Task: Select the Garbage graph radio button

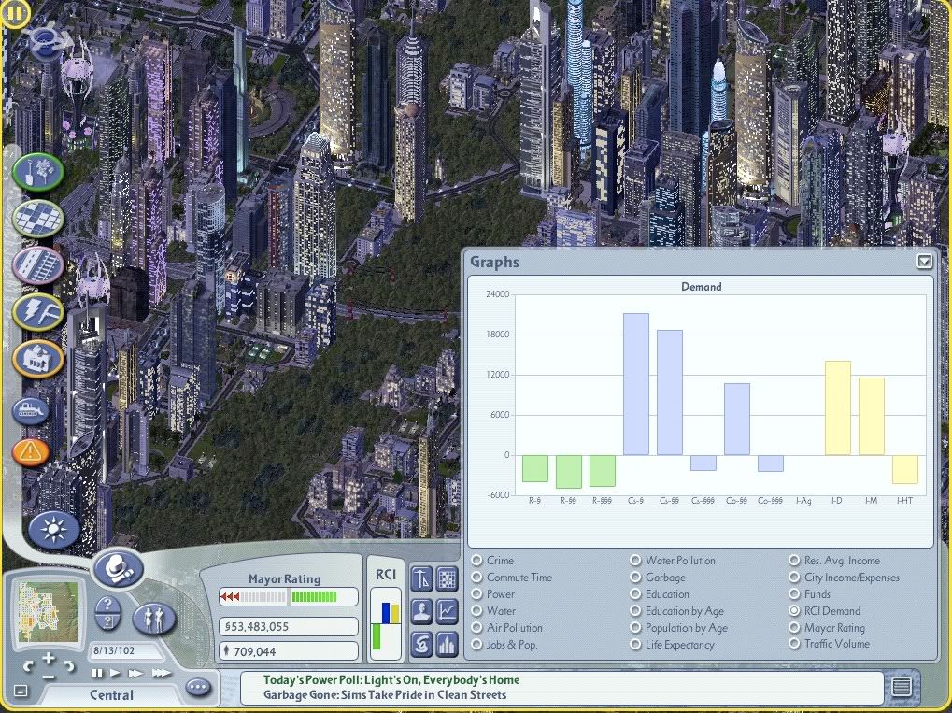Action: 635,577
